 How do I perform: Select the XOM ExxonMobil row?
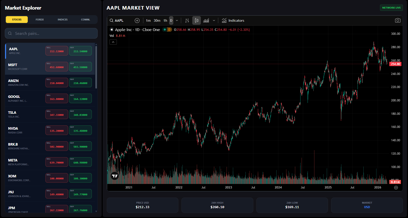point(50,178)
